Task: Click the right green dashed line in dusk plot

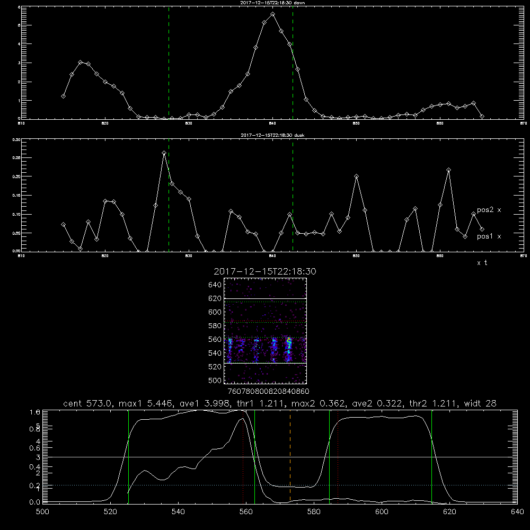Action: pyautogui.click(x=293, y=195)
